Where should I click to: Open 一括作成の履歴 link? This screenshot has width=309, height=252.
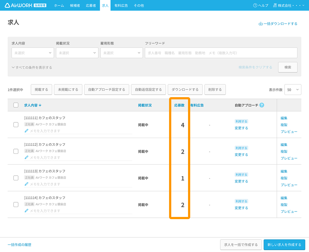[19, 245]
